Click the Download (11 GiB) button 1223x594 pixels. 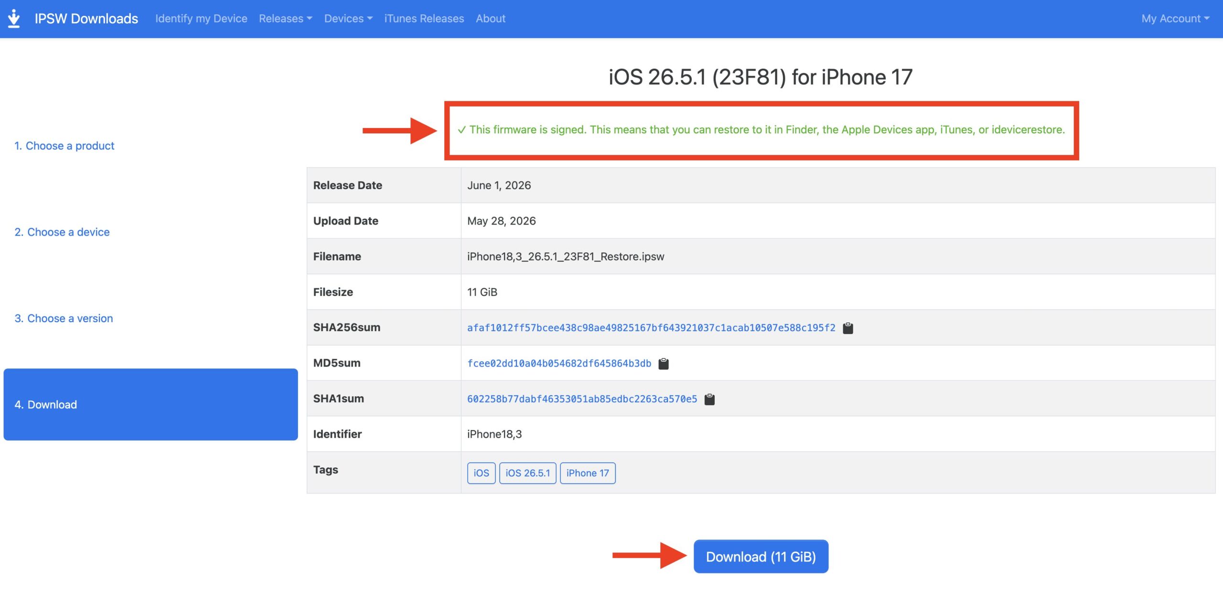tap(761, 557)
